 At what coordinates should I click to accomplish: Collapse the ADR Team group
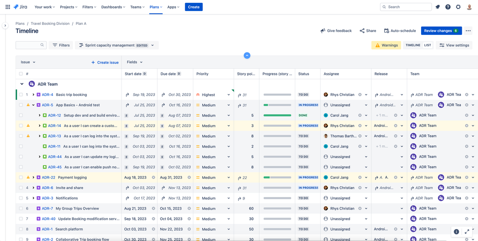click(x=22, y=84)
